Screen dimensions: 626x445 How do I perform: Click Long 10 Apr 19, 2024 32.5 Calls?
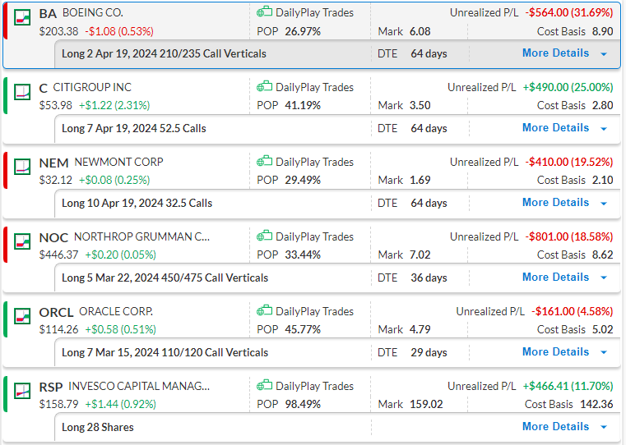tap(137, 203)
